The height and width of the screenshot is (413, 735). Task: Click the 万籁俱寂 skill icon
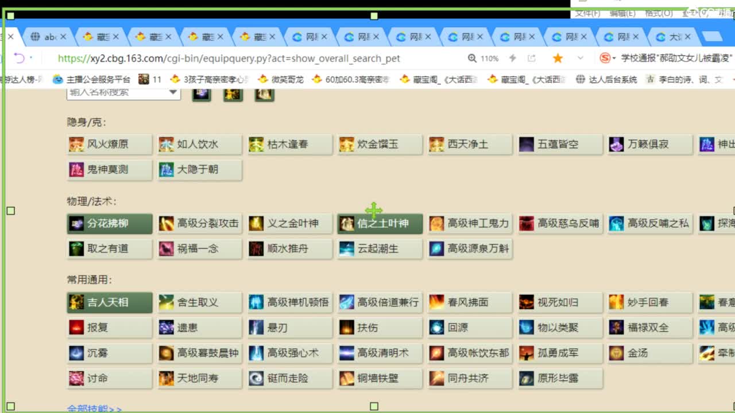617,145
